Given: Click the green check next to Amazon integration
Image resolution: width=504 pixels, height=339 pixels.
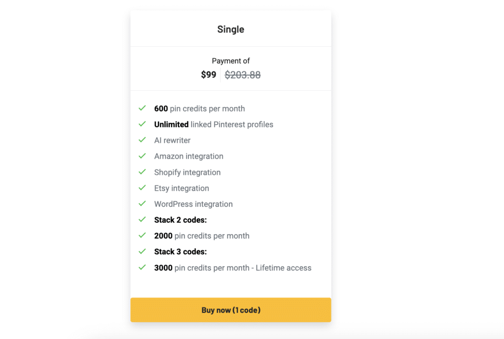Looking at the screenshot, I should click(142, 156).
